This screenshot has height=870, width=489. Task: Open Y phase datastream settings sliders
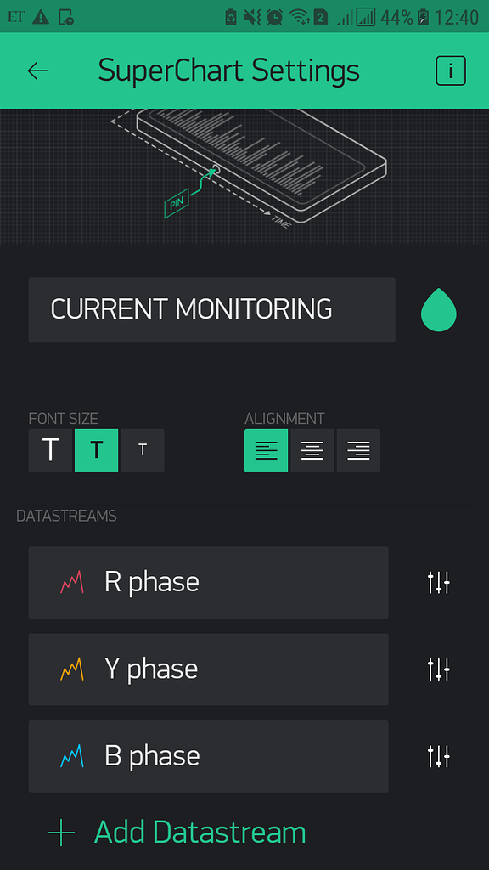439,669
